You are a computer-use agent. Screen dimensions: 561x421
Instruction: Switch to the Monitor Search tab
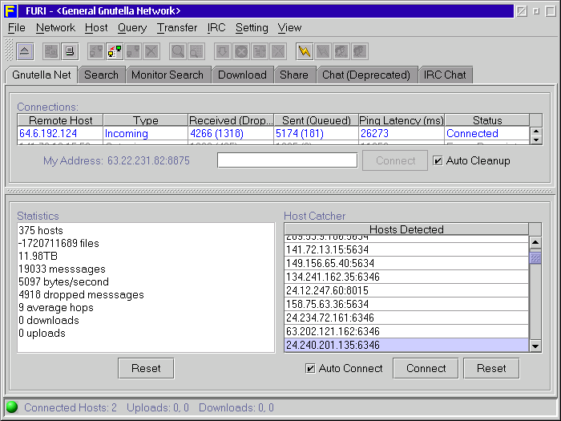(x=167, y=75)
